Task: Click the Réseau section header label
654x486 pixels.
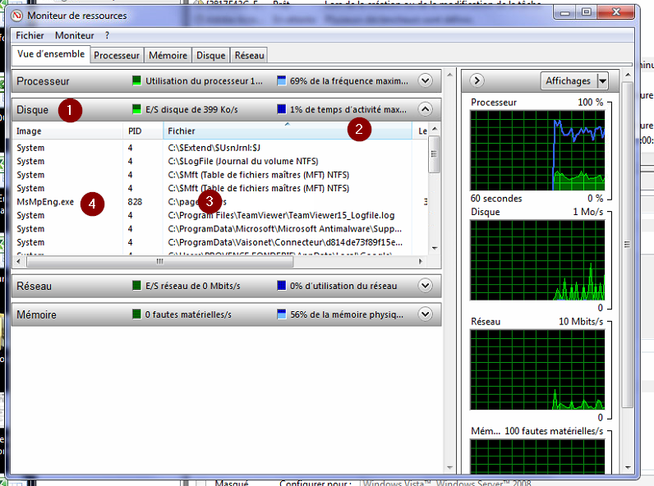Action: point(35,287)
